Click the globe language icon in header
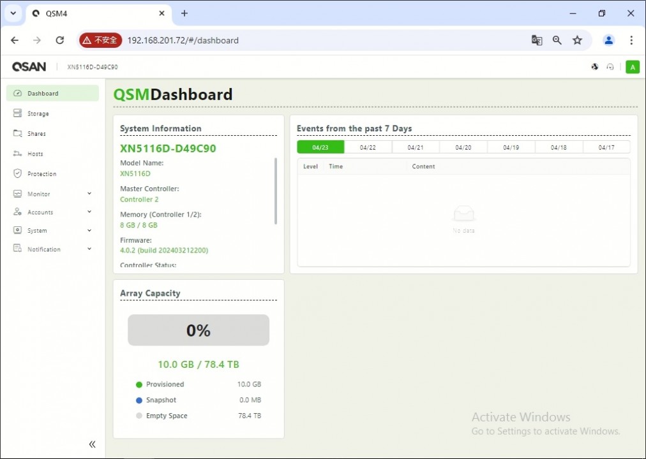Image resolution: width=646 pixels, height=459 pixels. 595,67
